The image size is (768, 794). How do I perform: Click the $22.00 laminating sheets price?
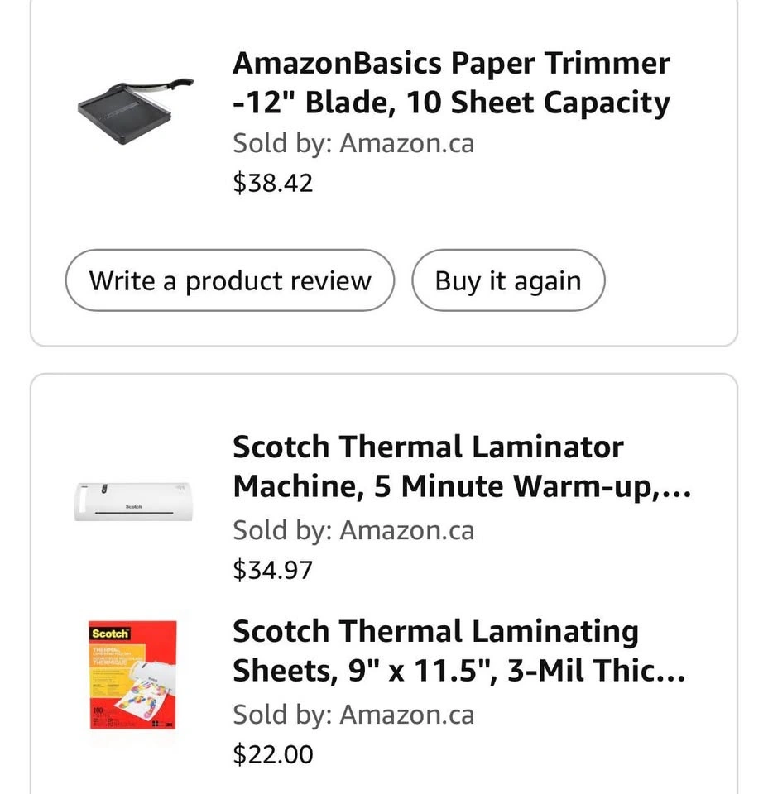coord(273,753)
